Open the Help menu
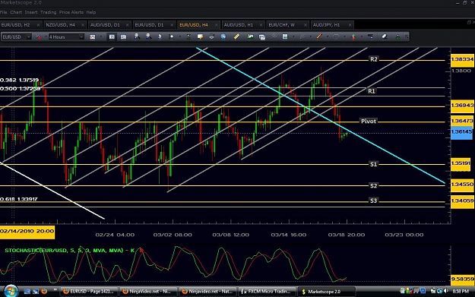Image resolution: width=475 pixels, height=297 pixels. coord(91,12)
